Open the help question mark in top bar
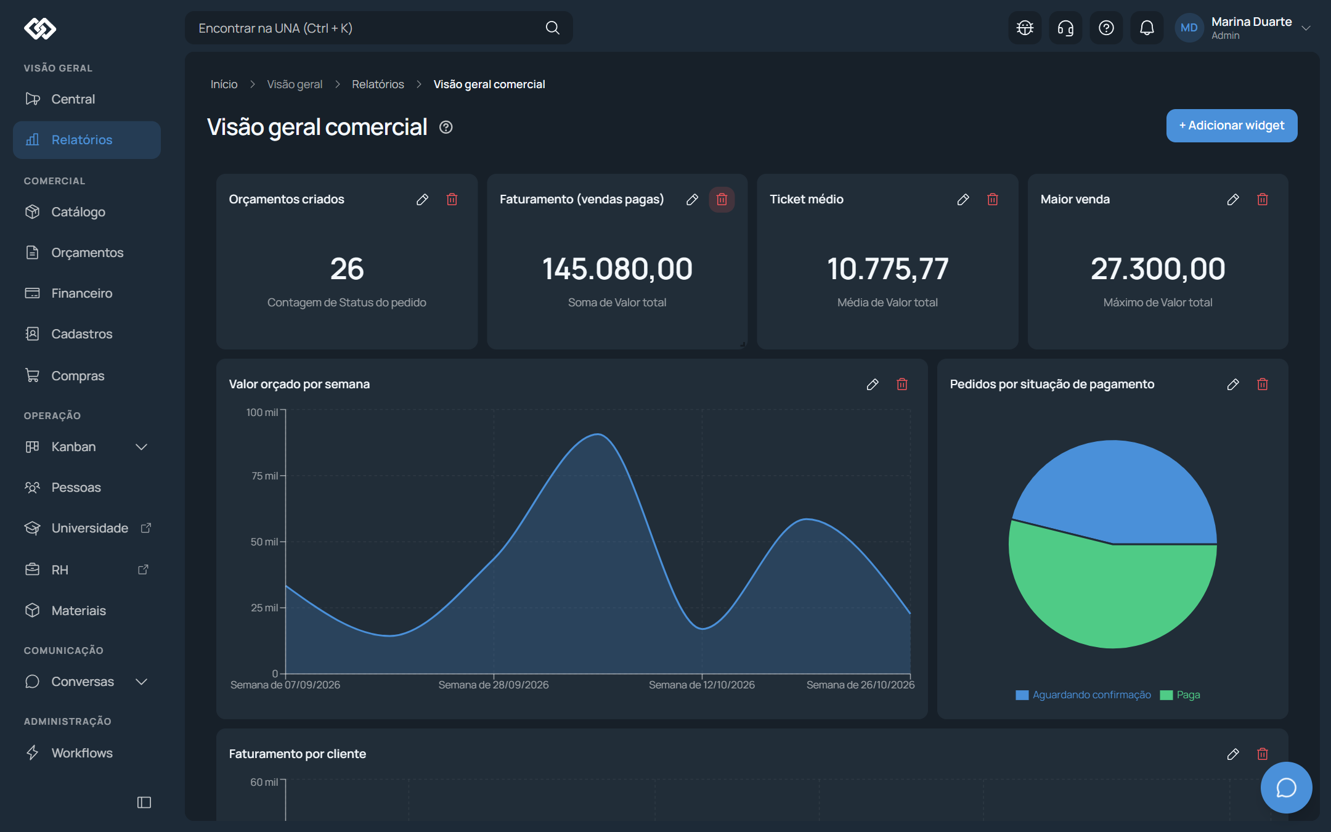 click(1106, 28)
